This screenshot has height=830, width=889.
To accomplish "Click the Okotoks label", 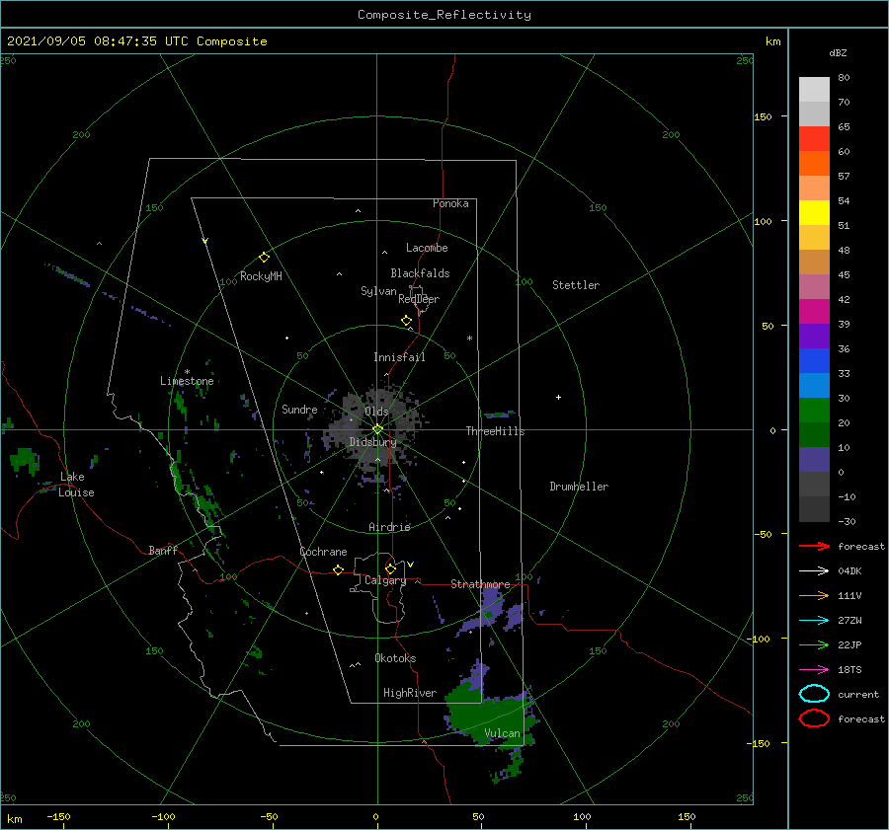I will [395, 657].
